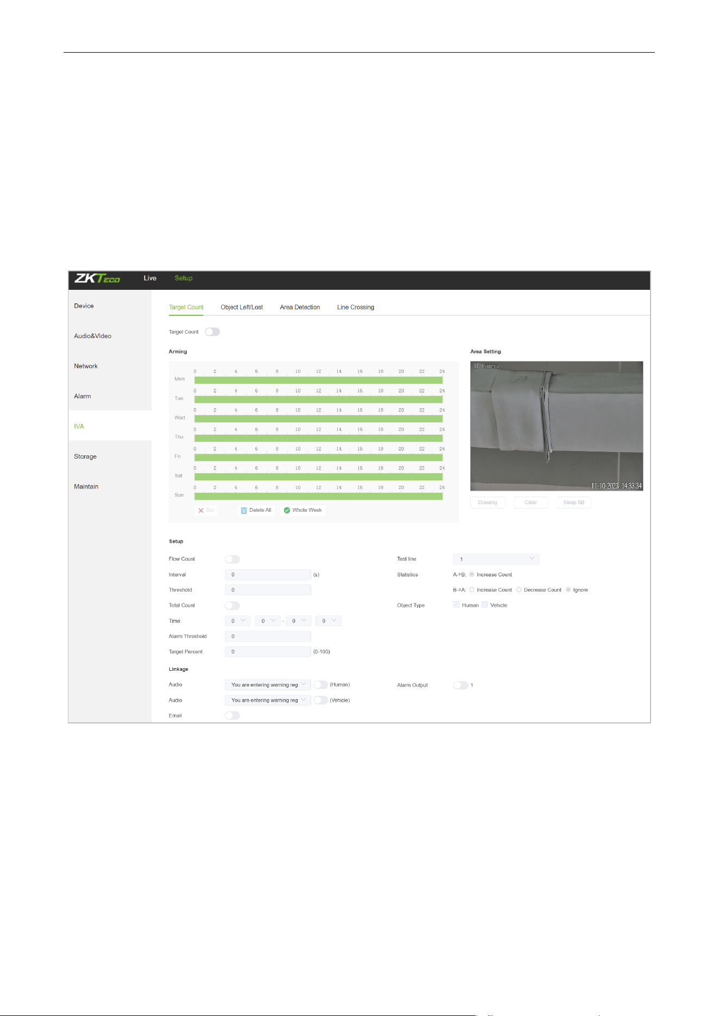Click the Whole Week green check icon
719x1016 pixels.
(287, 510)
